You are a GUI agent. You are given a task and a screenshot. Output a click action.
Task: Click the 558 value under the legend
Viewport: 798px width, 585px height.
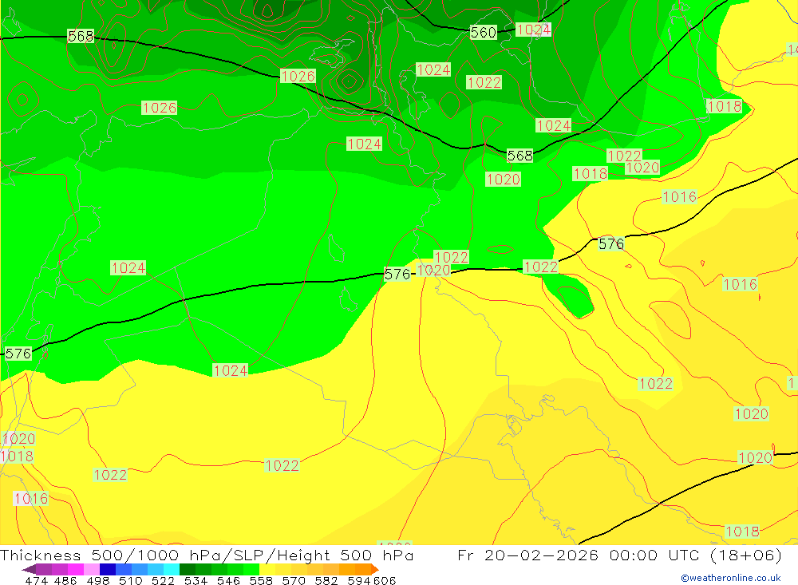261,580
